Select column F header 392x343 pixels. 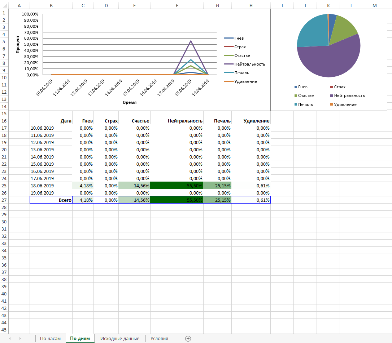point(177,5)
